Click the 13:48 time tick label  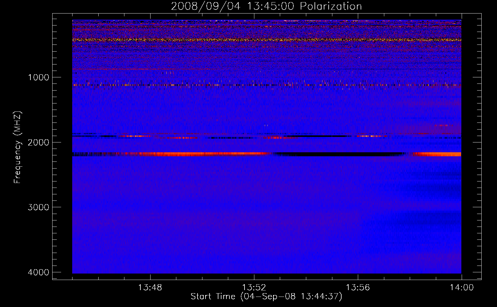point(150,288)
